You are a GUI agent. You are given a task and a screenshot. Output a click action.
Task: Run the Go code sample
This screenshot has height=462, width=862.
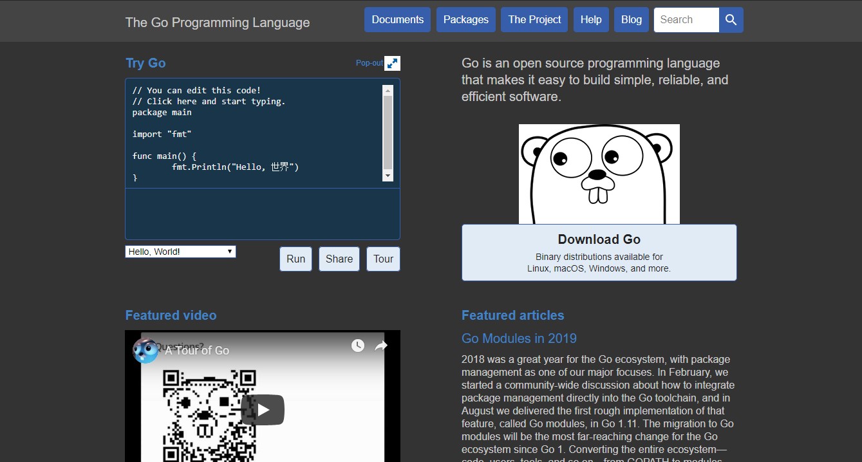click(295, 259)
